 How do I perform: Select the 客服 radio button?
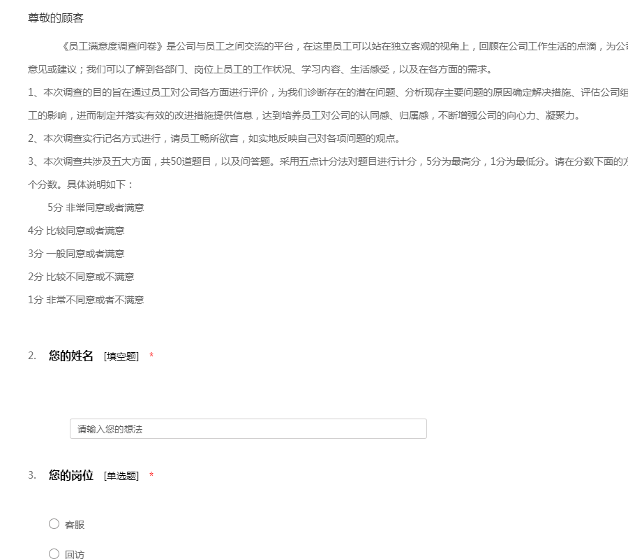pyautogui.click(x=54, y=524)
